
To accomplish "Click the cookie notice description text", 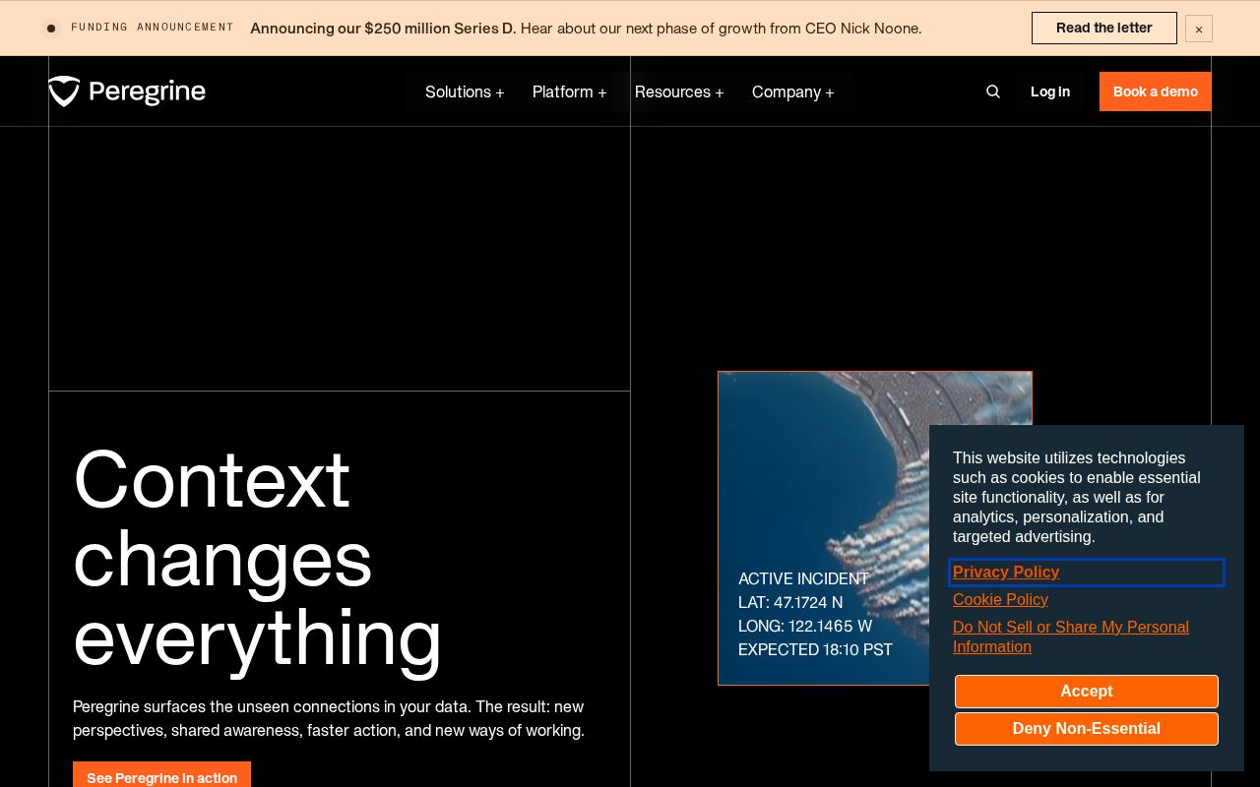I will tap(1077, 498).
